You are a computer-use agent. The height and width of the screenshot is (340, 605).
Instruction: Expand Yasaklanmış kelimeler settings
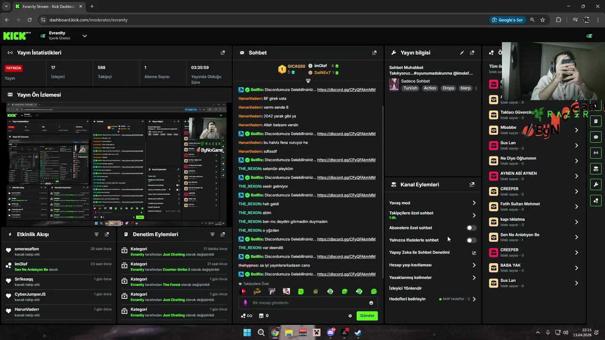(x=474, y=278)
